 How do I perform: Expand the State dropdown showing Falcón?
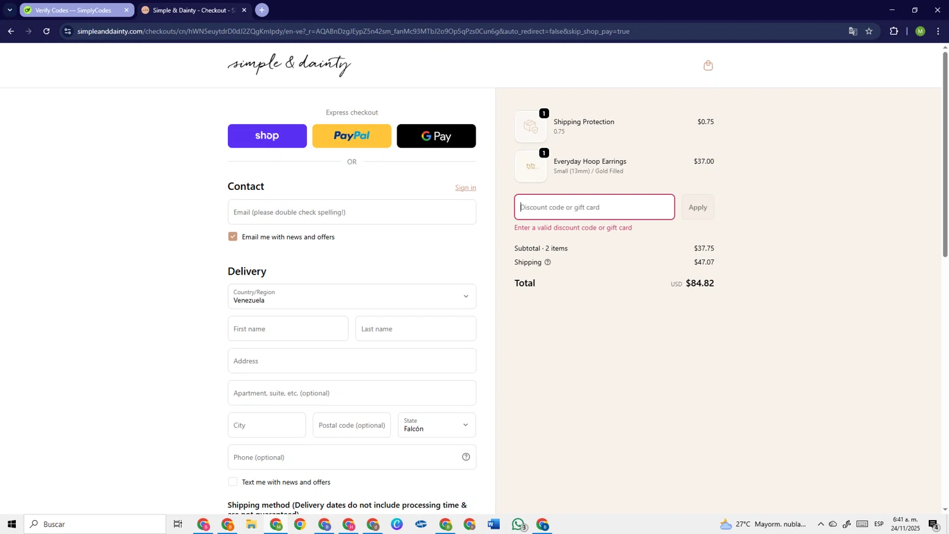coord(437,425)
